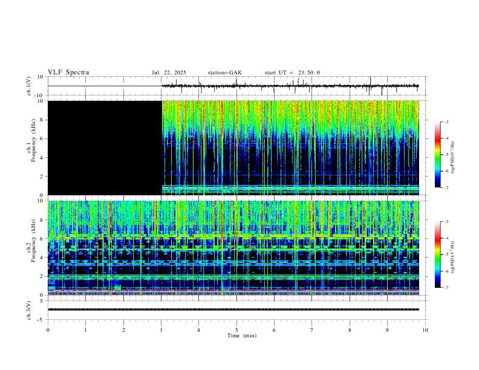
Task: Click the "Time (min)" axis title
Action: pos(242,336)
